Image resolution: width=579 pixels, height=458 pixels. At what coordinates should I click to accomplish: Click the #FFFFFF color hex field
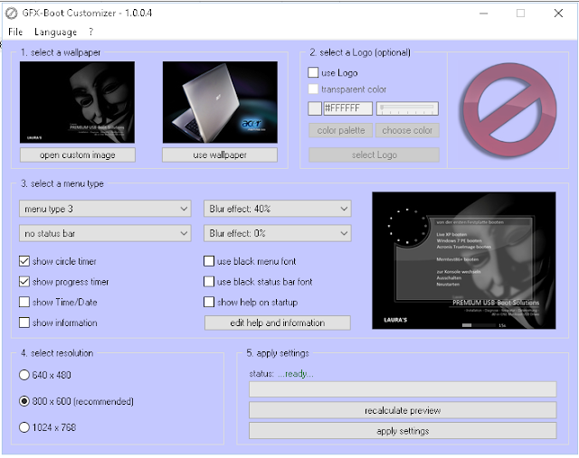click(x=347, y=108)
